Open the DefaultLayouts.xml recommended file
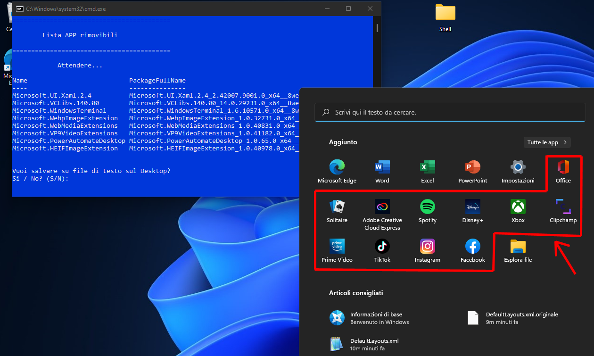The image size is (594, 356). pyautogui.click(x=364, y=345)
